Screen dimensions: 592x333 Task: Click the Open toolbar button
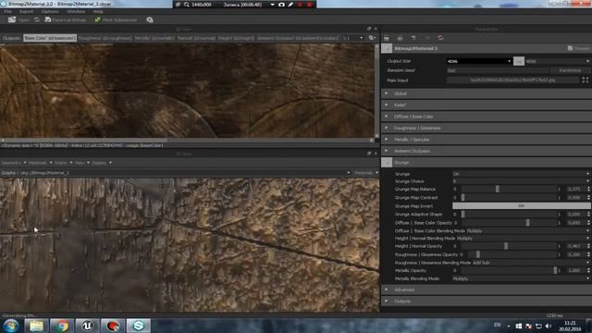[18, 19]
